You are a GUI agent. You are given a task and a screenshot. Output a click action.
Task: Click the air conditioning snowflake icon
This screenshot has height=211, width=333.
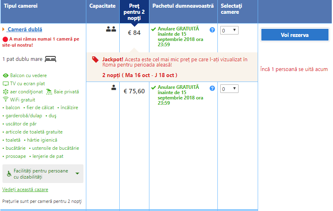point(6,92)
